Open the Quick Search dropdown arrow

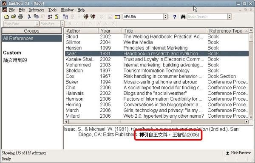pyautogui.click(x=229, y=17)
